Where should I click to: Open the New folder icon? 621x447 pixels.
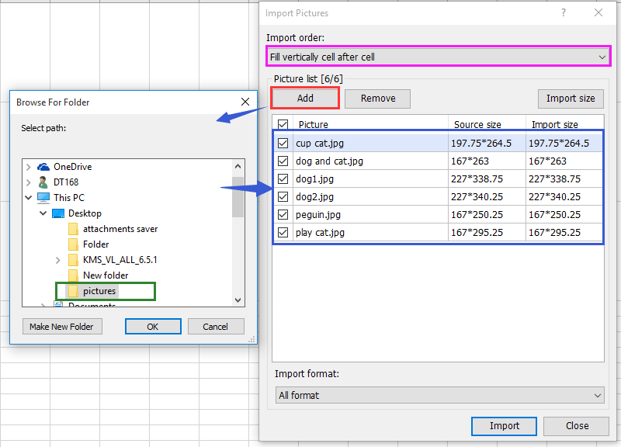click(72, 275)
